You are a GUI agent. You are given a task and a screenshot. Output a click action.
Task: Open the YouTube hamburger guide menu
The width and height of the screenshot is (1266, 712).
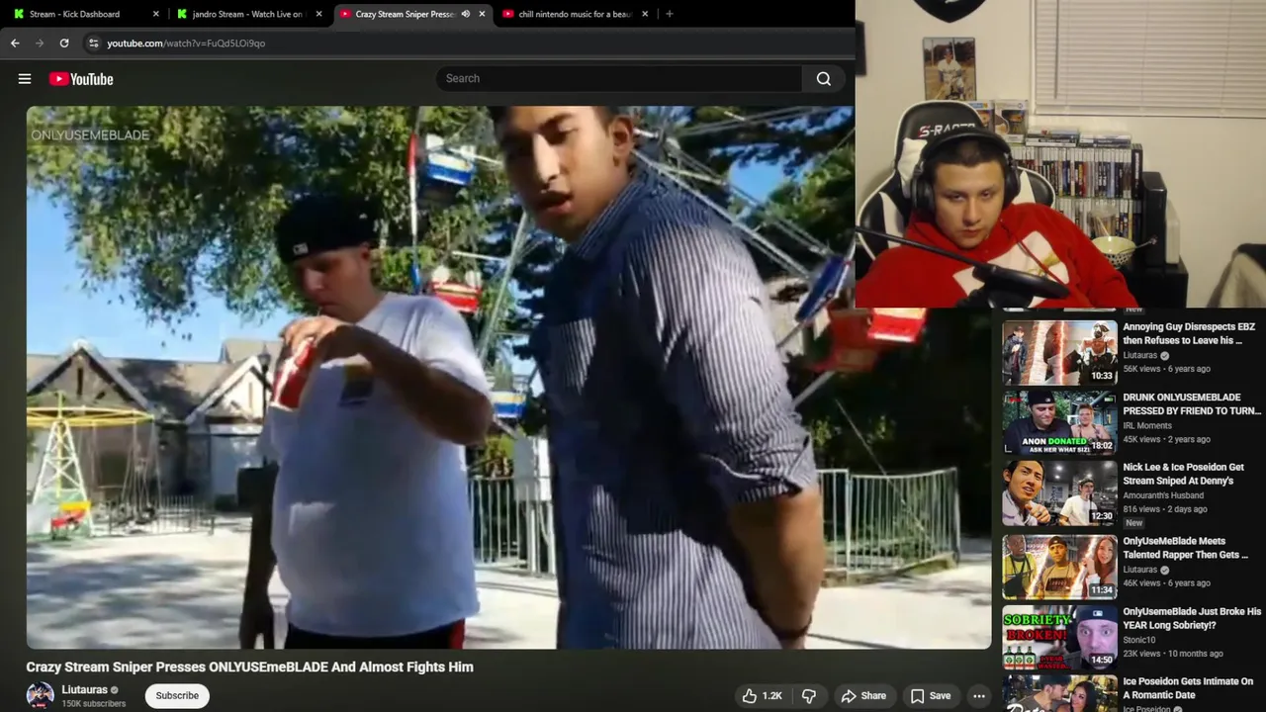tap(25, 79)
